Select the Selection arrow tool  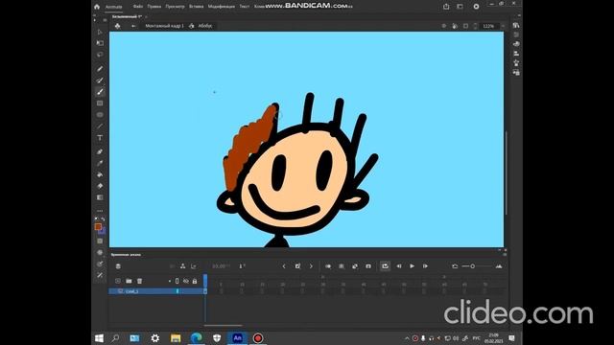click(100, 32)
